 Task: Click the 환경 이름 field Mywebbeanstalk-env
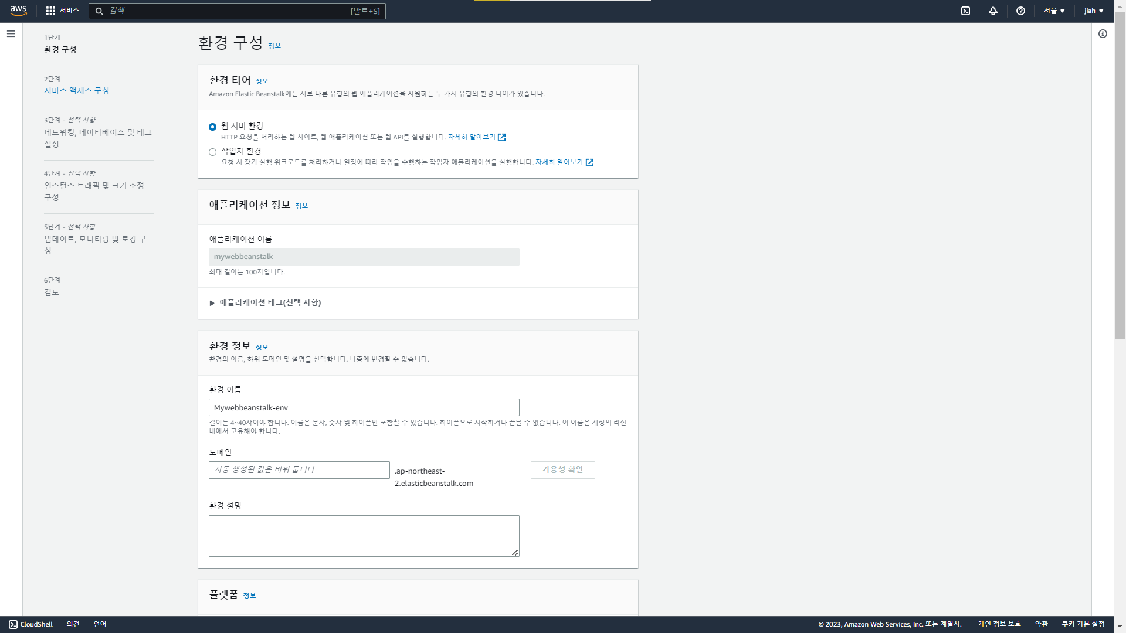(x=364, y=407)
